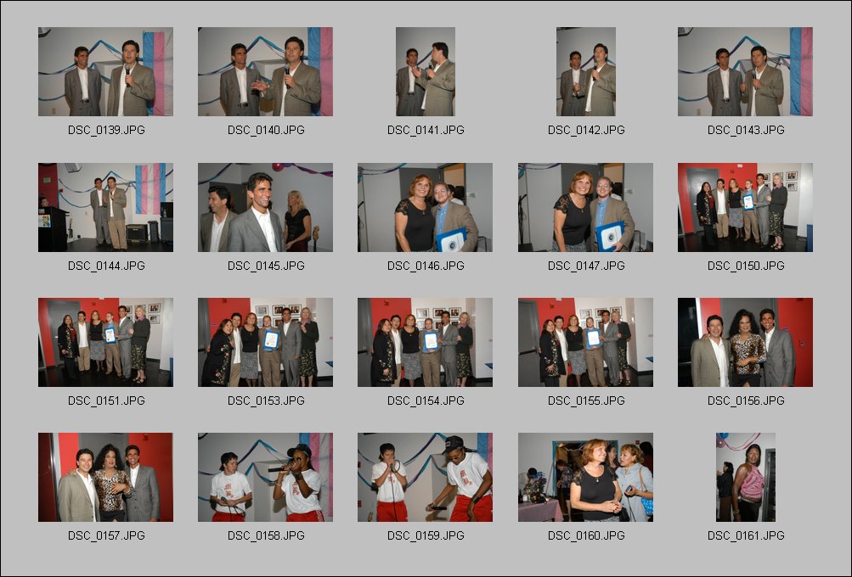Open the DSC_0142.JPG portrait thumbnail
The image size is (852, 577).
tap(586, 71)
